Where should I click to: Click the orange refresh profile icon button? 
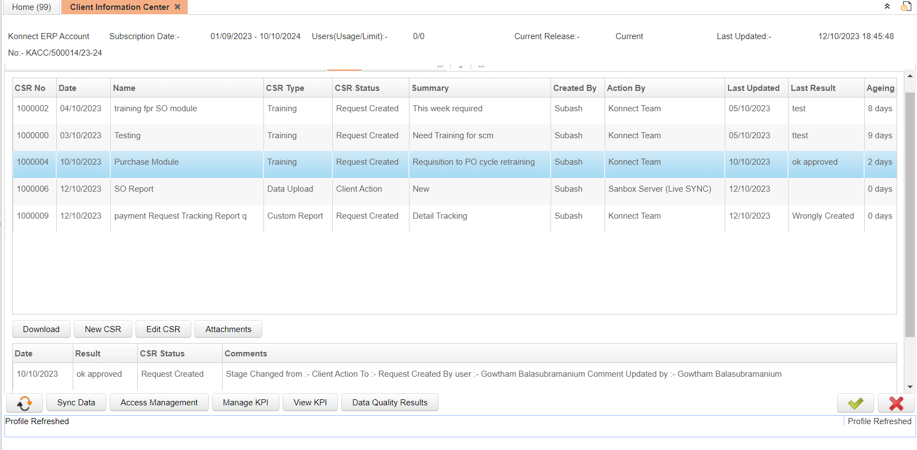24,403
